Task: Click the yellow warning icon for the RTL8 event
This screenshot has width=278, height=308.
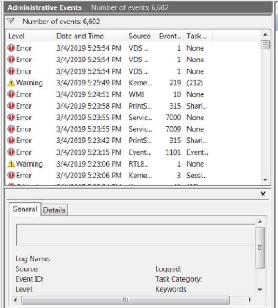Action: click(x=11, y=164)
